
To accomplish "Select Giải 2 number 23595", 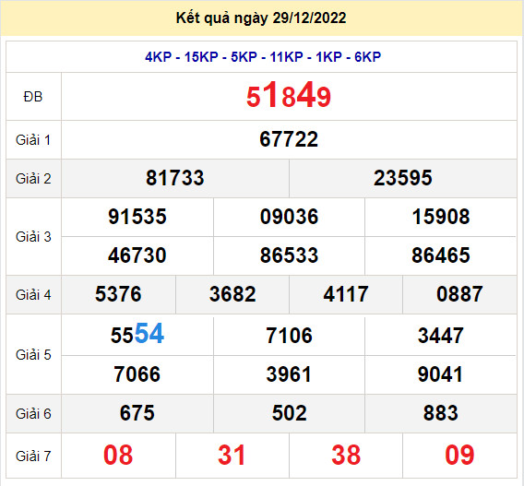I will (x=403, y=178).
